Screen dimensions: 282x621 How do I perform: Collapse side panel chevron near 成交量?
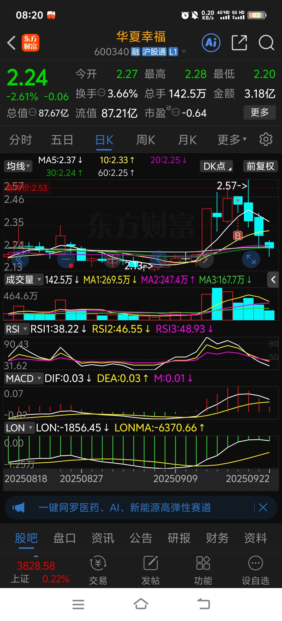coord(273,280)
